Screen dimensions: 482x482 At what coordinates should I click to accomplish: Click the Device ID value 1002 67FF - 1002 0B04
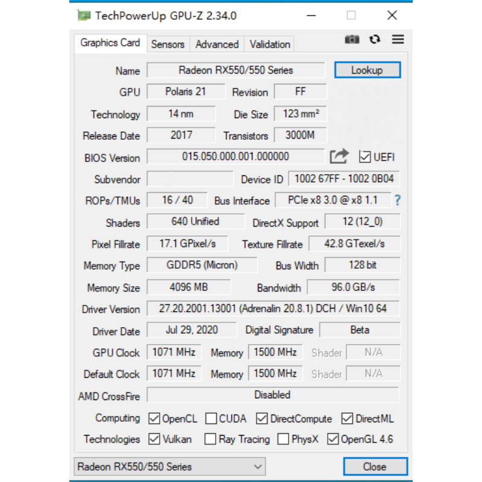343,178
